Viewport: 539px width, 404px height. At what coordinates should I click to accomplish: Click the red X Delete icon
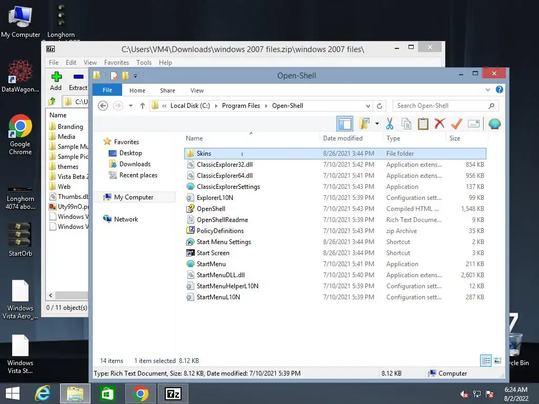[440, 124]
